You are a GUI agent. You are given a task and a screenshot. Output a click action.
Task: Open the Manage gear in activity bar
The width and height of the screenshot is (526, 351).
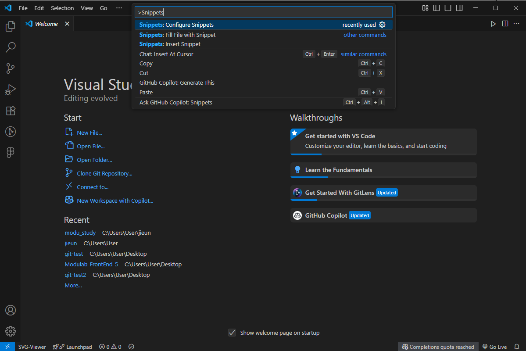(11, 331)
